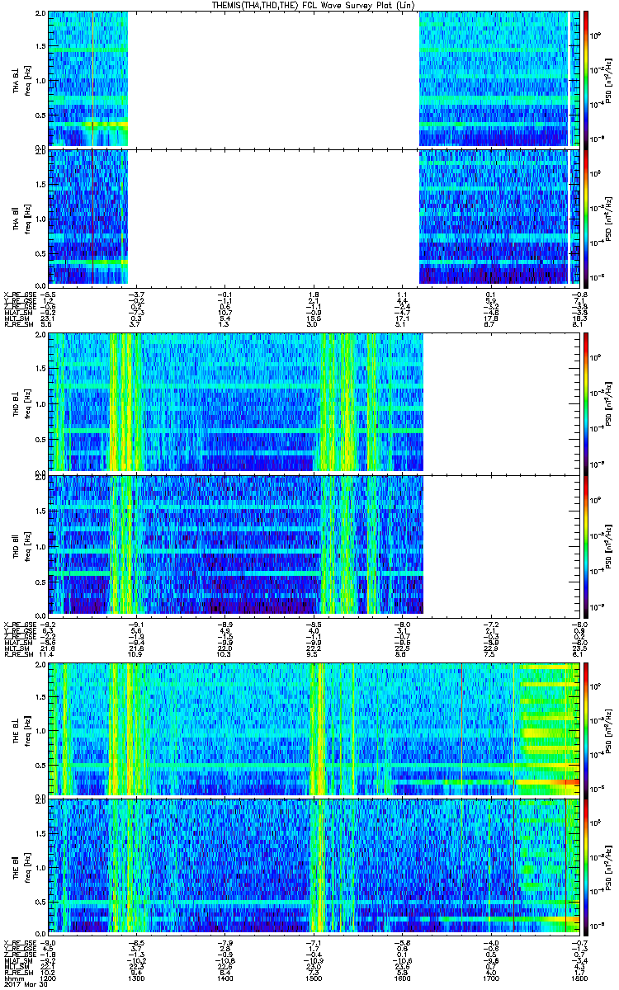619x990 pixels.
Task: Click the THE Bll spectrogram panel
Action: pos(313,865)
